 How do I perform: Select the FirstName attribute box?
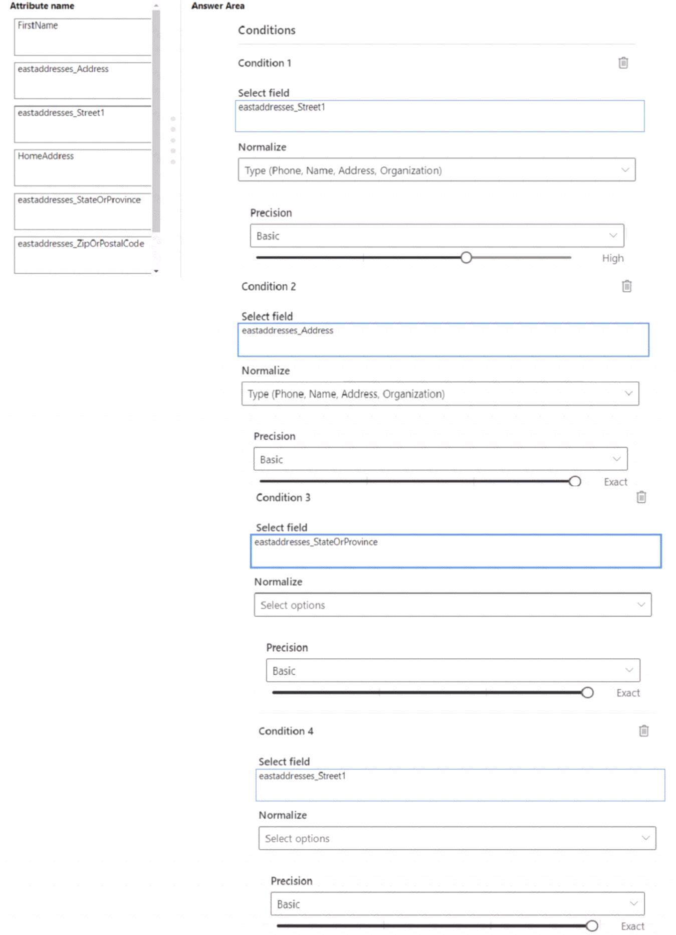(83, 37)
